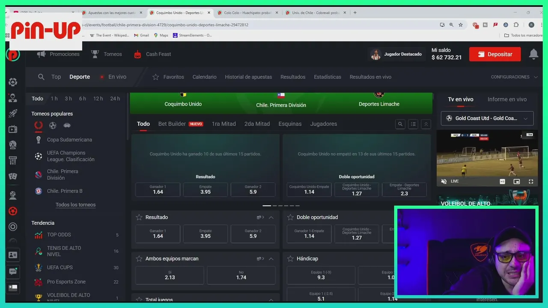Click the Chile flag language icon
548x308 pixels.
(13, 287)
